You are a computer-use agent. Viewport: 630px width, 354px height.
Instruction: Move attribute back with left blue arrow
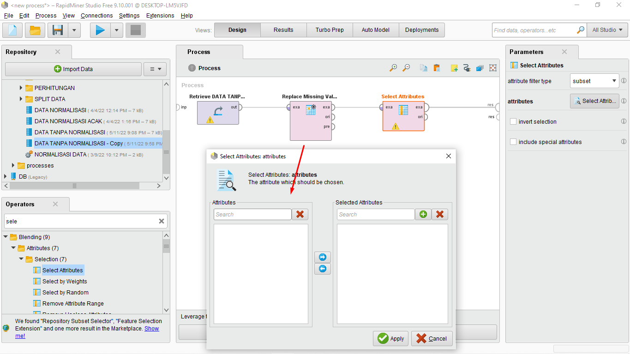(322, 269)
